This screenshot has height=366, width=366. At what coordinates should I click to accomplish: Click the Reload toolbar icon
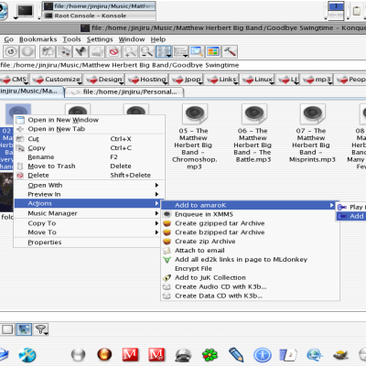[x=11, y=52]
